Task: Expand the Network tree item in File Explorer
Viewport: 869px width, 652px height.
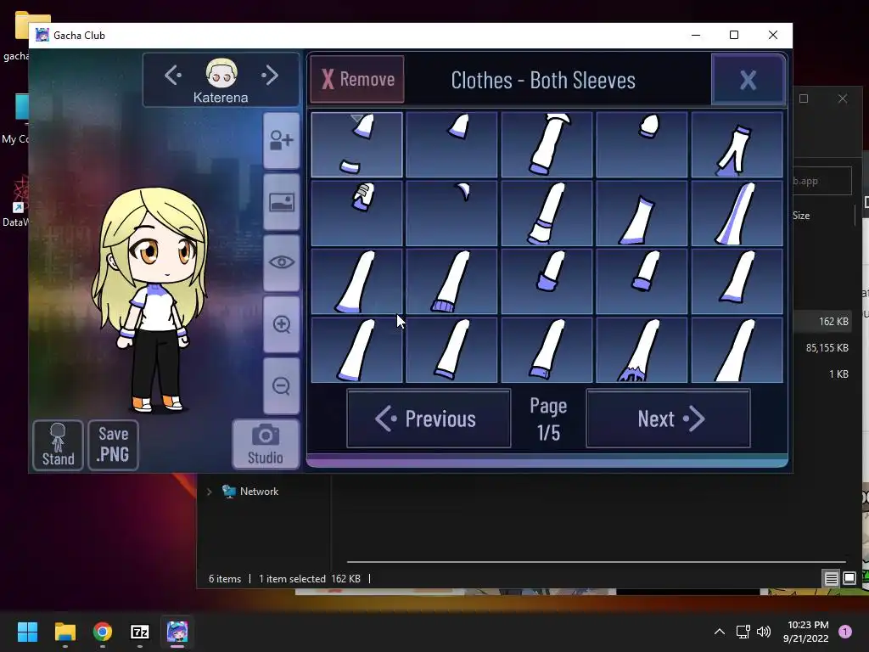Action: 209,492
